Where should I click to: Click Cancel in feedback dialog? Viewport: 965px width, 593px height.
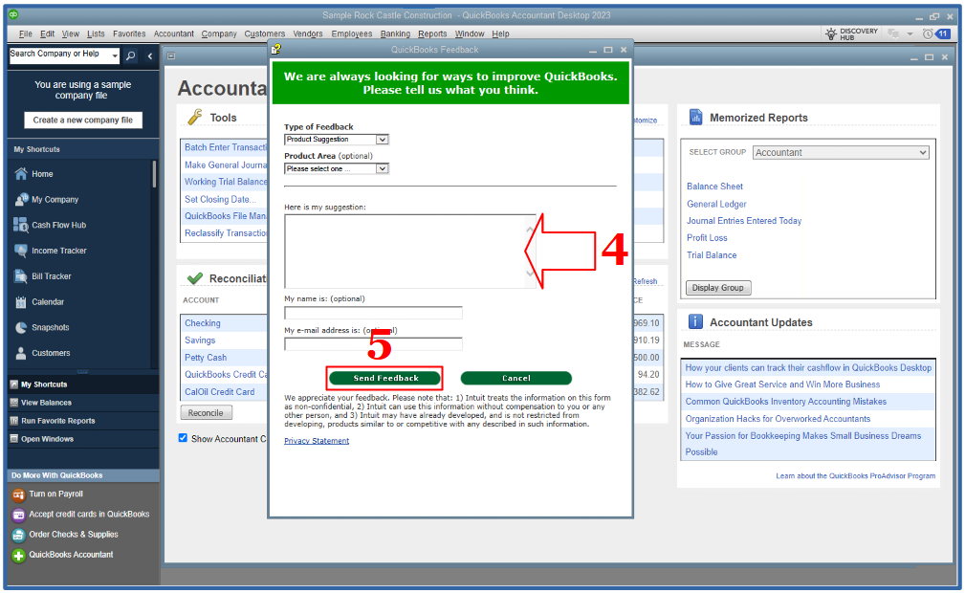(x=515, y=378)
